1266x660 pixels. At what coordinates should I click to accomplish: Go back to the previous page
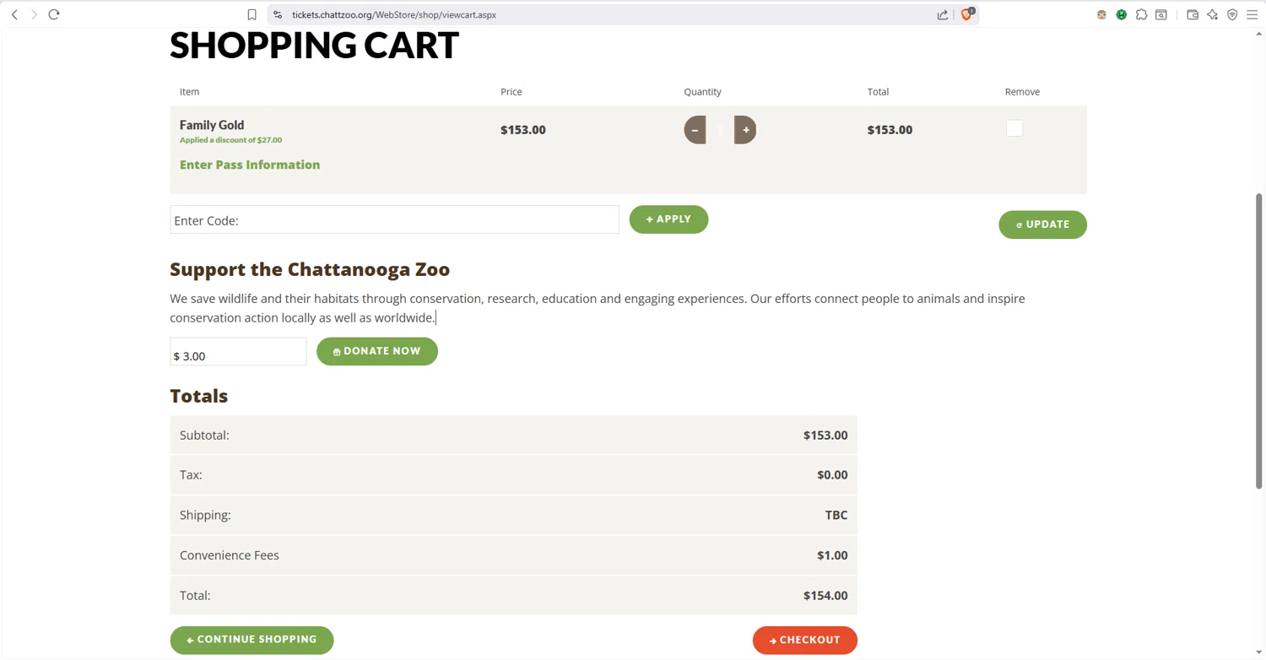click(x=14, y=14)
